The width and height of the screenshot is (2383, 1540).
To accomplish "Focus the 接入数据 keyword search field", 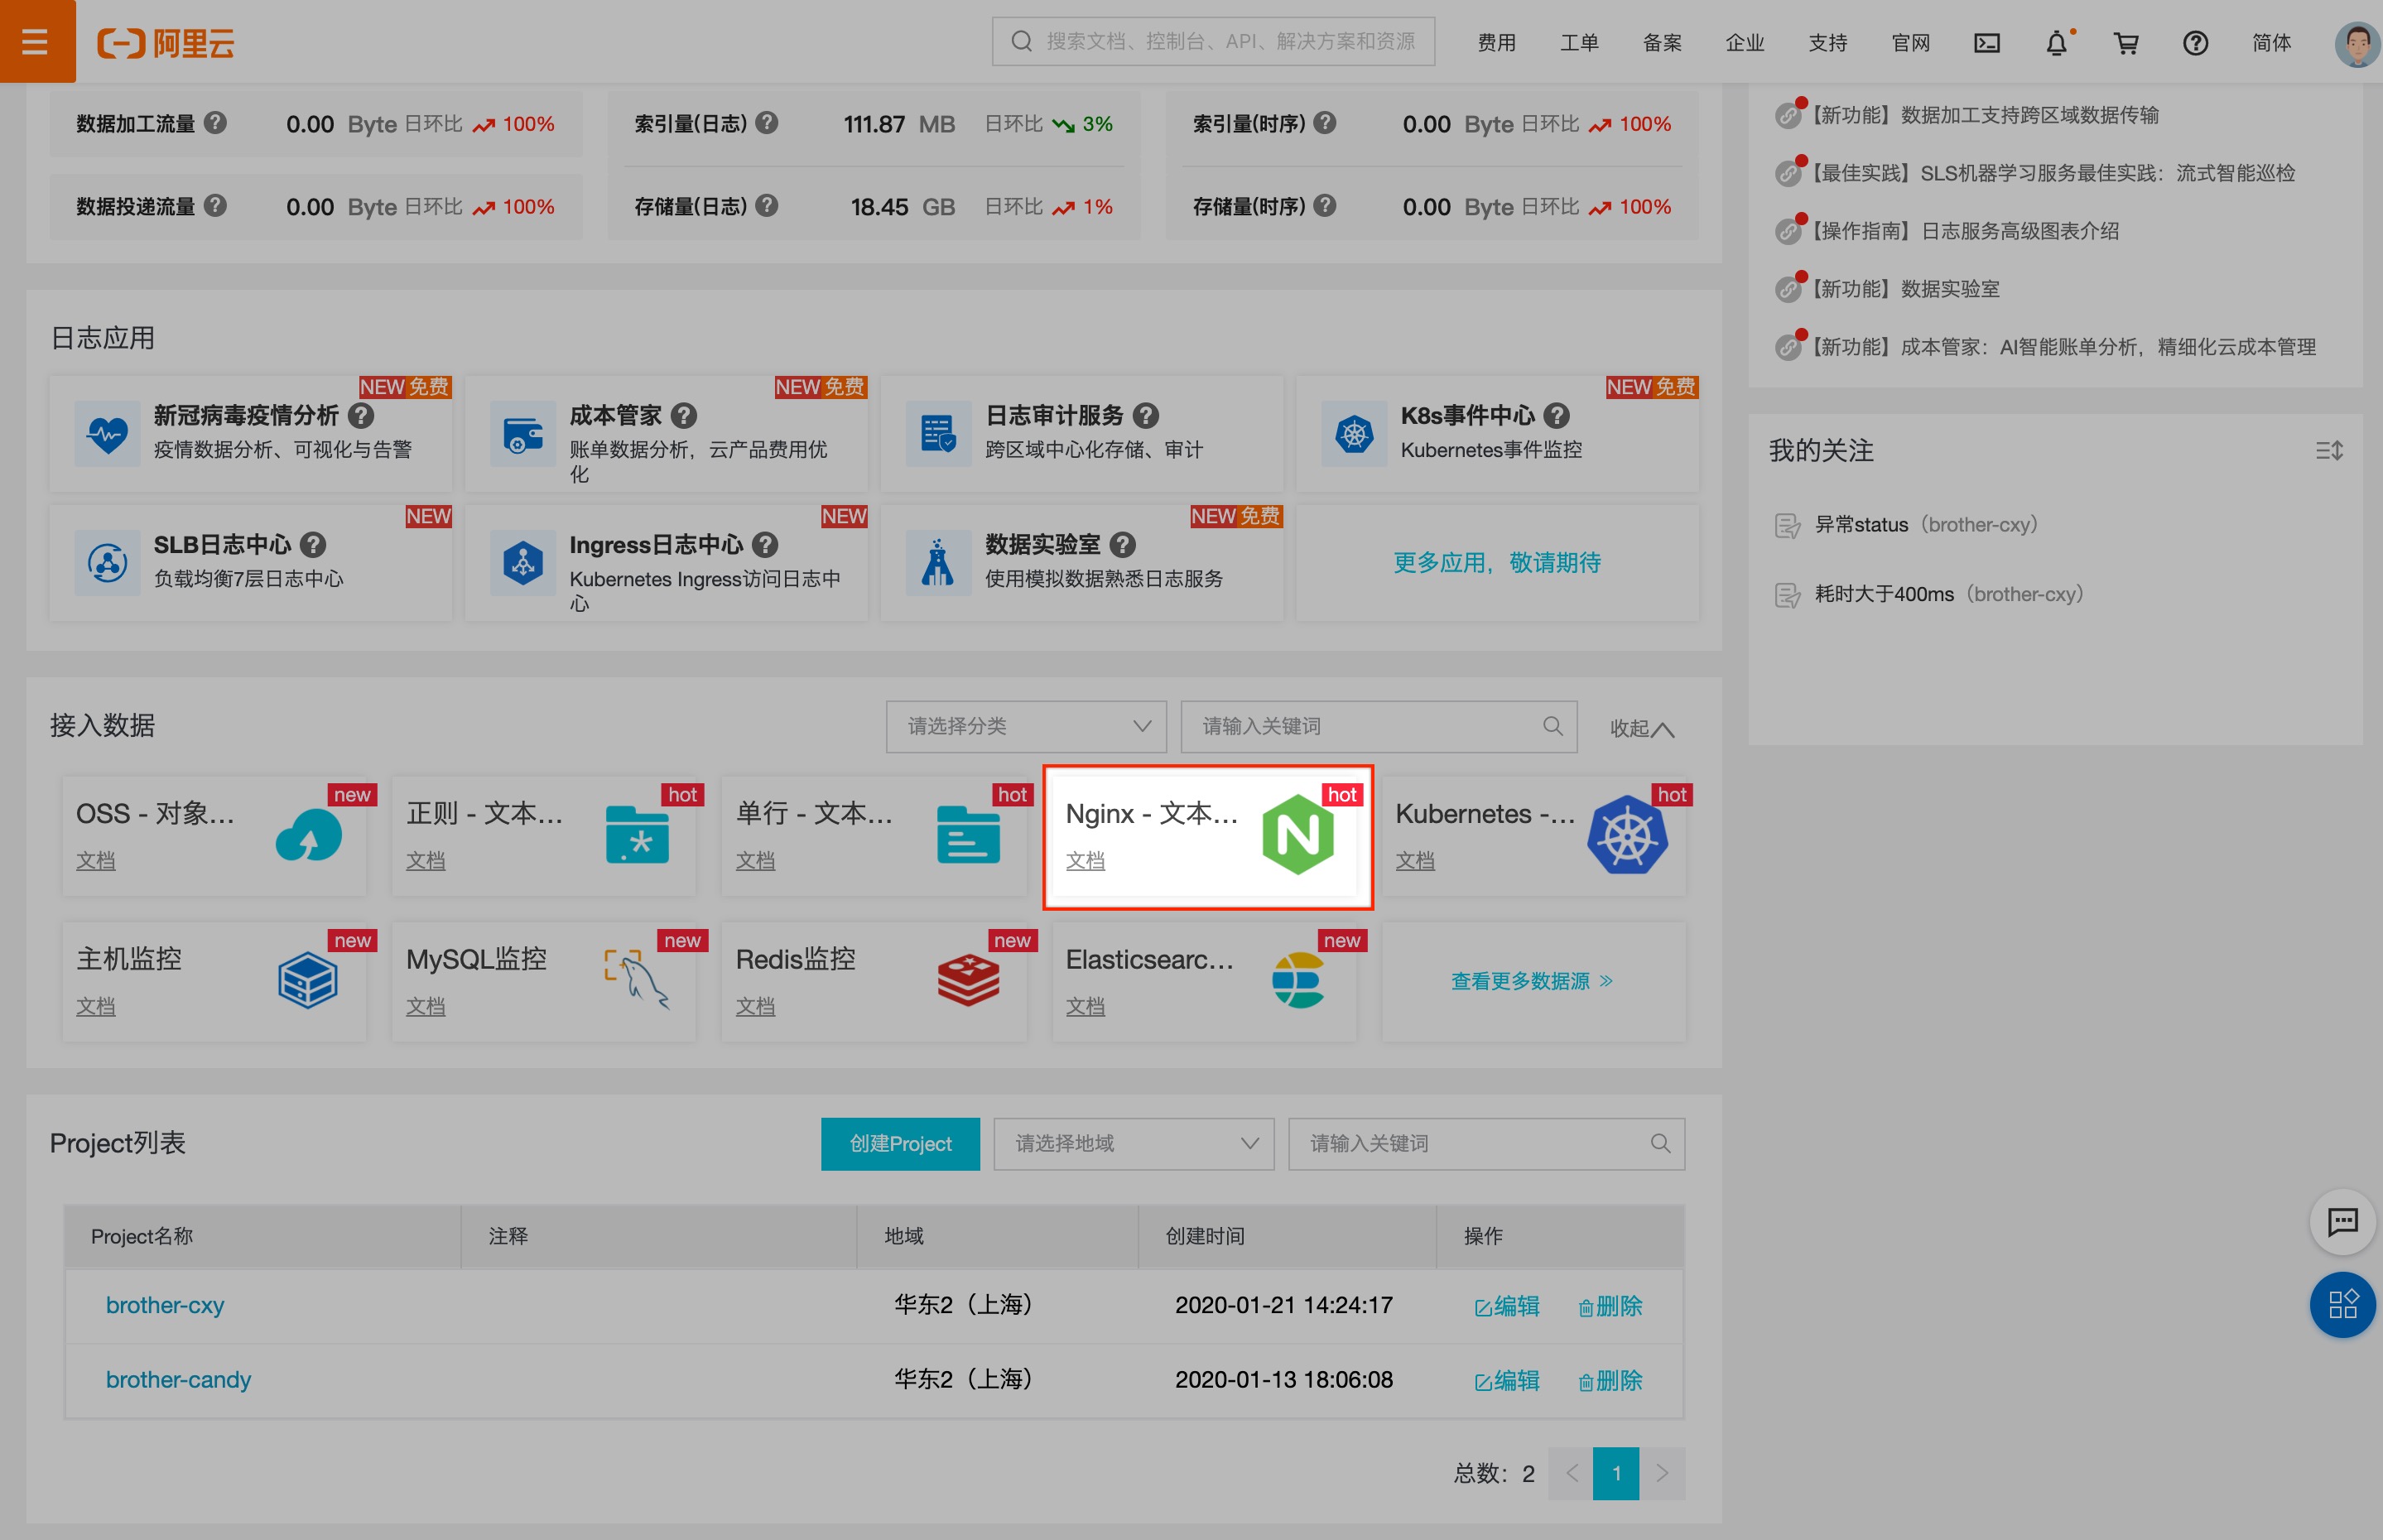I will pos(1379,726).
